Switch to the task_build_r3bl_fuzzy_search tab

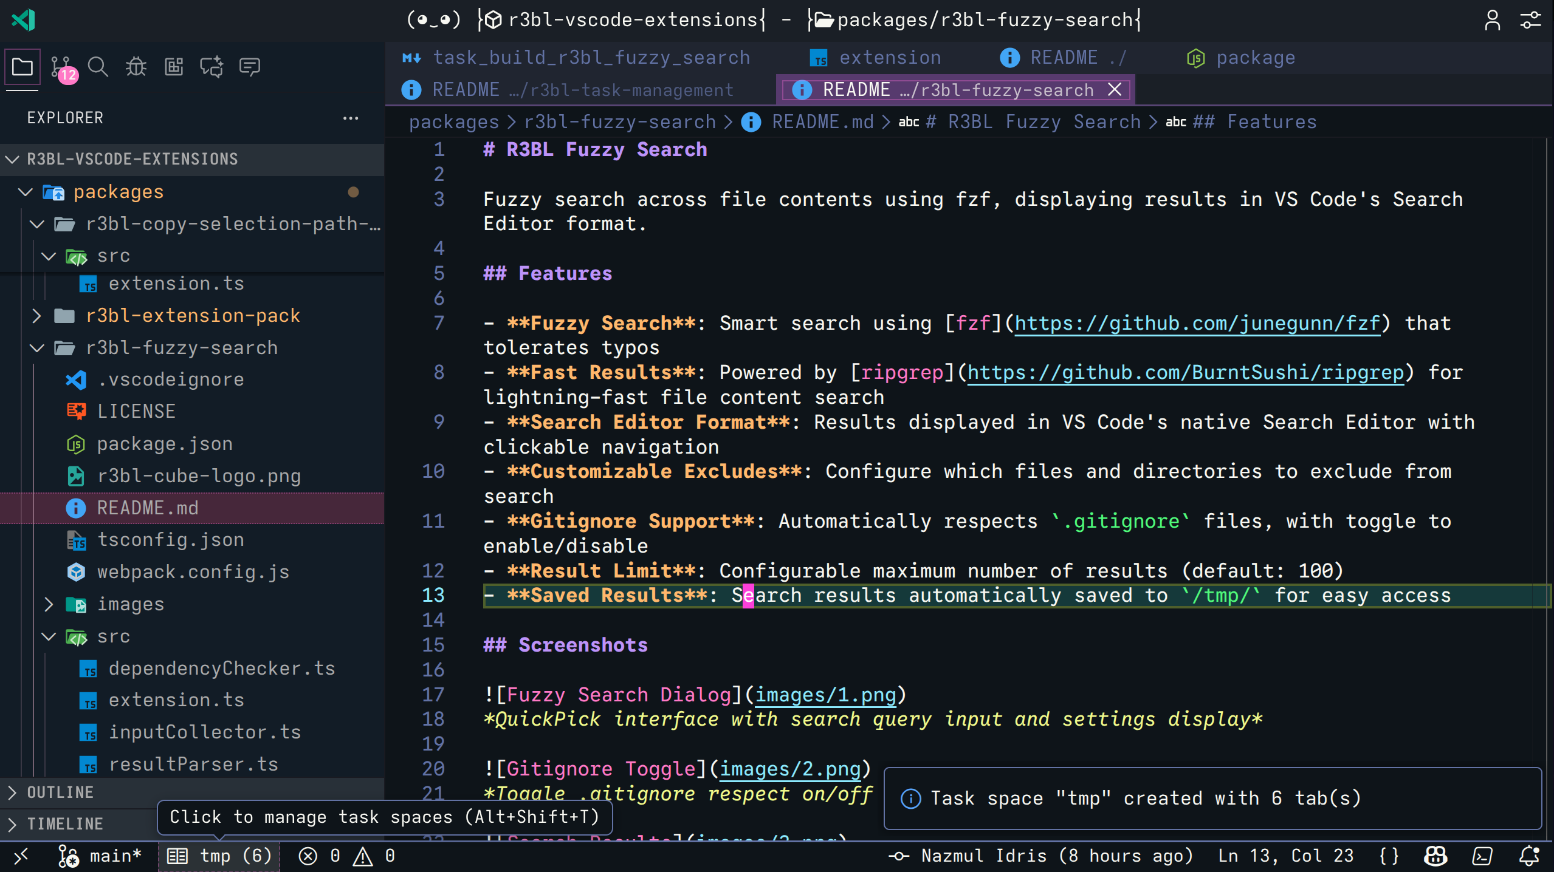click(591, 58)
